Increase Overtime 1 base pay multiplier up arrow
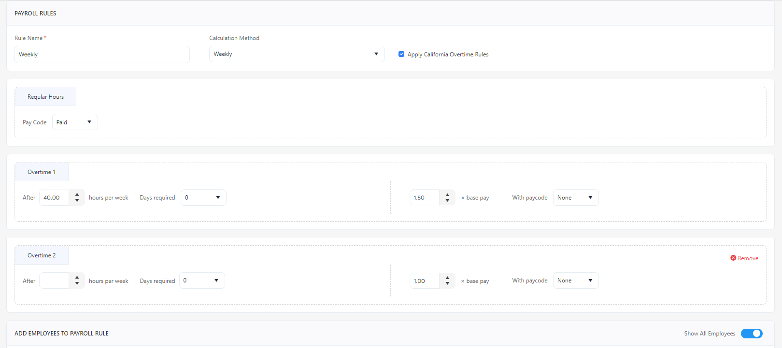 pos(447,195)
